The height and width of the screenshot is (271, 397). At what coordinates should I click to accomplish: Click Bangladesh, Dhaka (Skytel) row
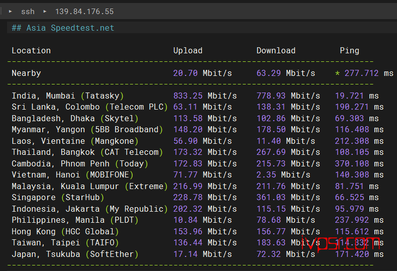tap(75, 118)
